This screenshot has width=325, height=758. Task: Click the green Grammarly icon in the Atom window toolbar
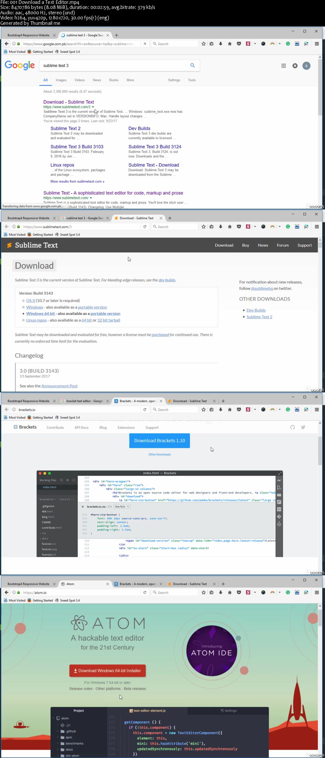point(288,593)
